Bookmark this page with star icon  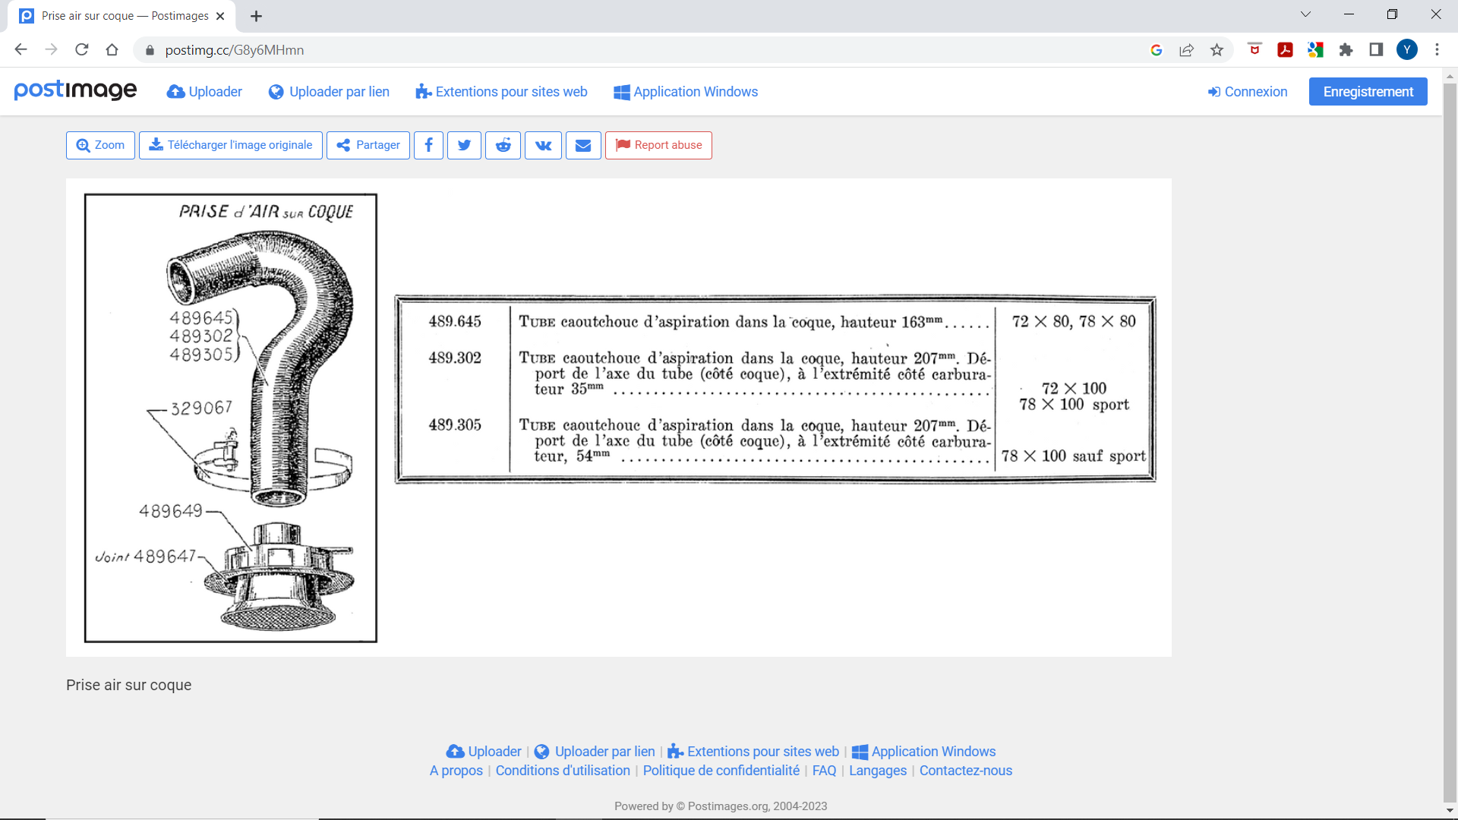[1217, 50]
